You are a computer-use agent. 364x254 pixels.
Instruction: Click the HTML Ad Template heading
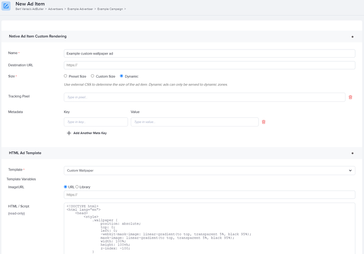tap(25, 153)
